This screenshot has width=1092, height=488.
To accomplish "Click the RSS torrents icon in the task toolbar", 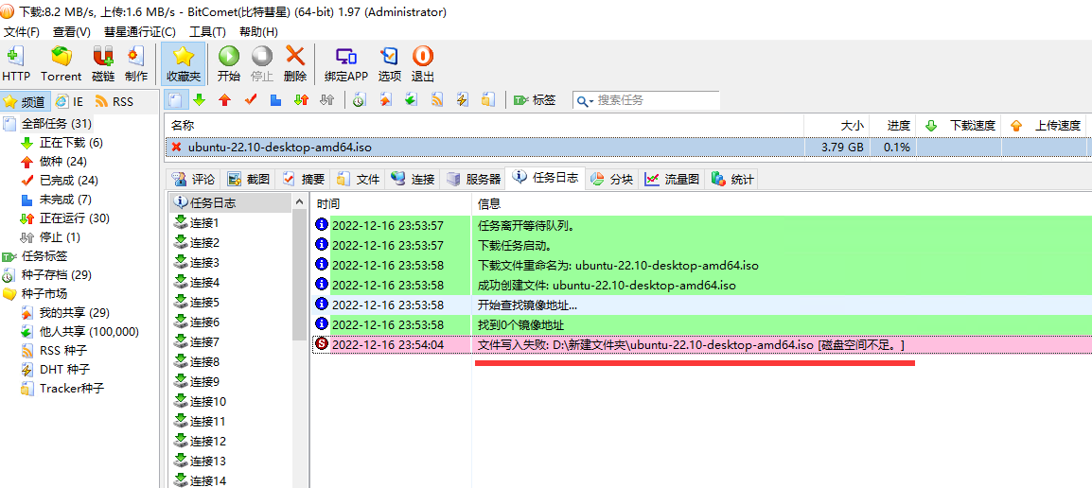I will 436,100.
